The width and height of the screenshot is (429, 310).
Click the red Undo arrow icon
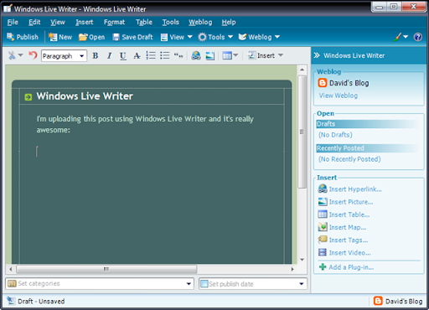pyautogui.click(x=33, y=55)
